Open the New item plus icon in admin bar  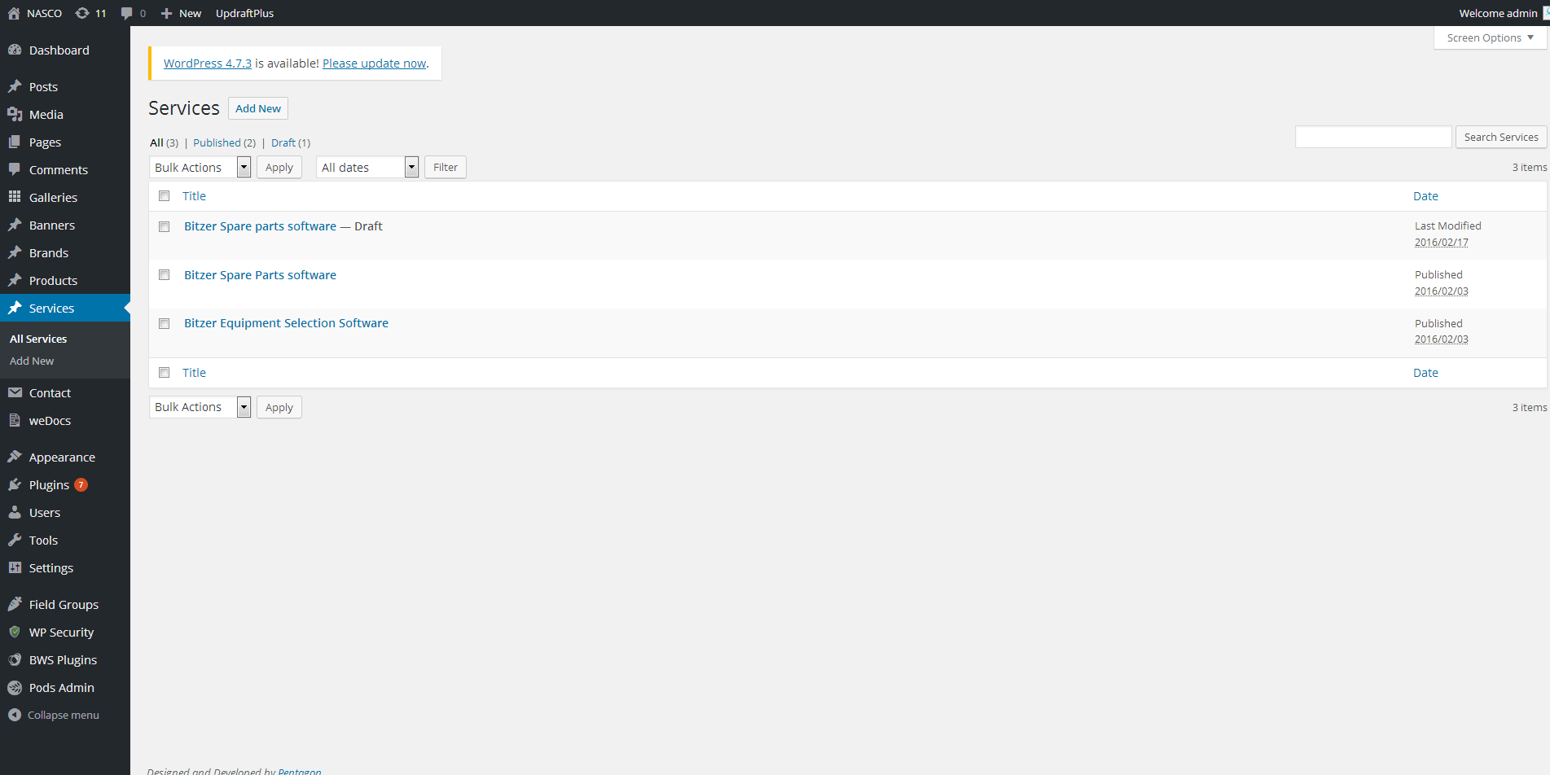click(165, 12)
